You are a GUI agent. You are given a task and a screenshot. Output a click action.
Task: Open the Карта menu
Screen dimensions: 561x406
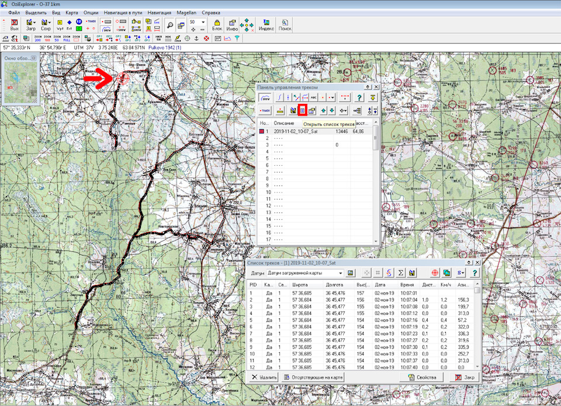click(x=71, y=12)
